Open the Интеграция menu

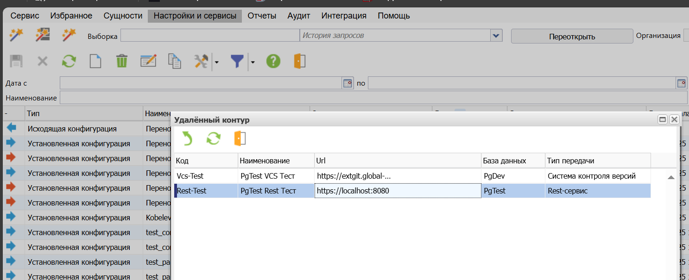point(344,16)
